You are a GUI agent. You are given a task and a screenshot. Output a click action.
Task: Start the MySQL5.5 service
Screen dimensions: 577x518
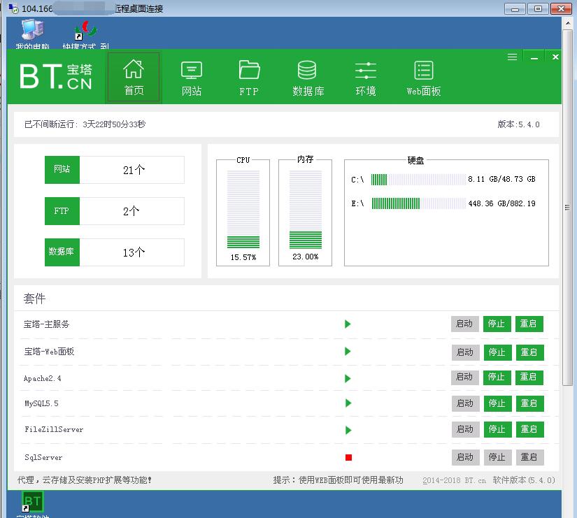466,403
